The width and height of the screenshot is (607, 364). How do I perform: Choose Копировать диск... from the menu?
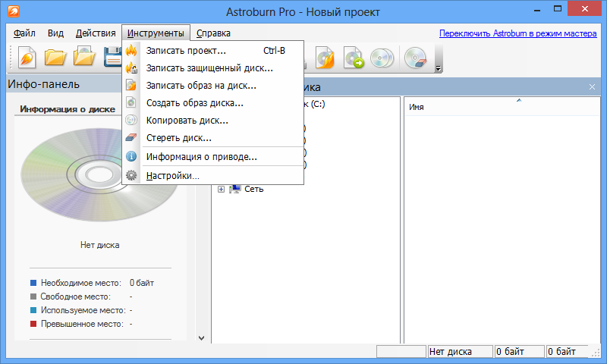click(213, 121)
